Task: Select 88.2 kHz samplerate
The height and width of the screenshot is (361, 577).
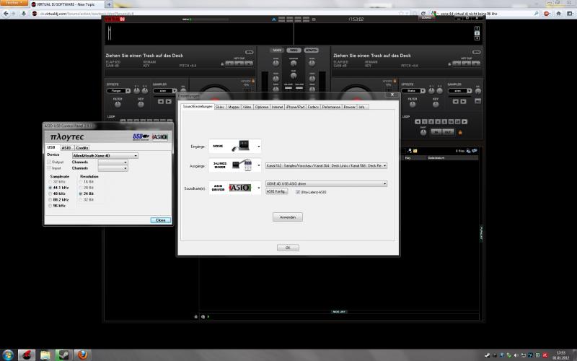Action: (x=58, y=200)
